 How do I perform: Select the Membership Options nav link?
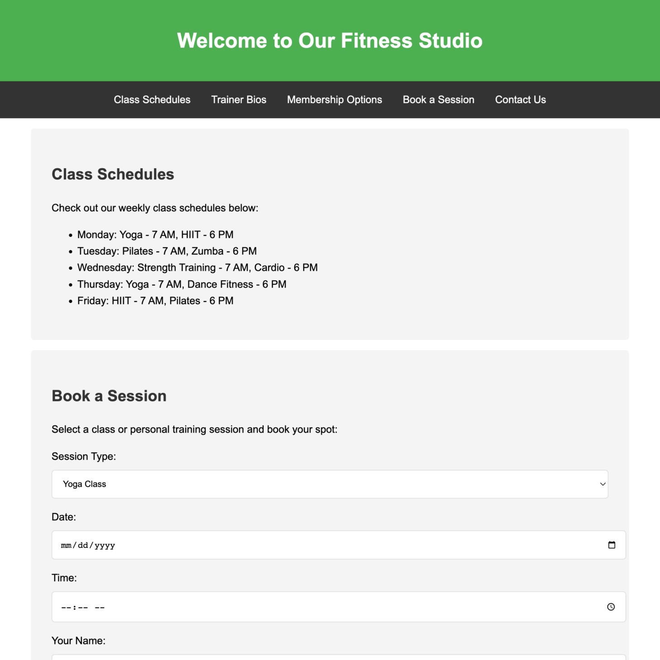[x=335, y=100]
